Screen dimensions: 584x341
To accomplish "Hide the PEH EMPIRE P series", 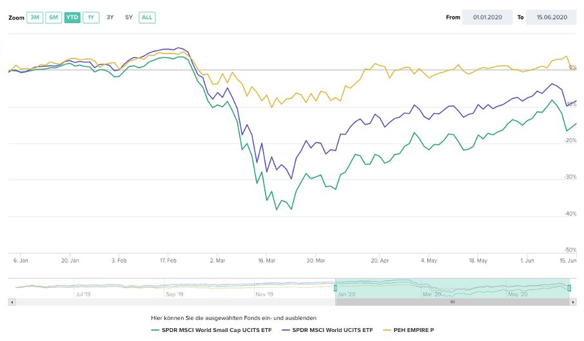I will click(x=413, y=330).
